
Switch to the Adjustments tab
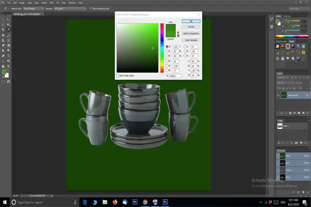pos(281,41)
